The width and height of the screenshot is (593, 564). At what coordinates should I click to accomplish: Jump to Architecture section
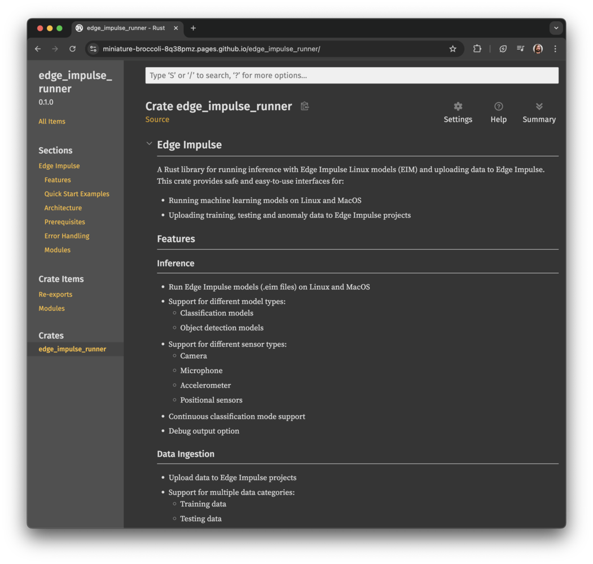pyautogui.click(x=63, y=208)
